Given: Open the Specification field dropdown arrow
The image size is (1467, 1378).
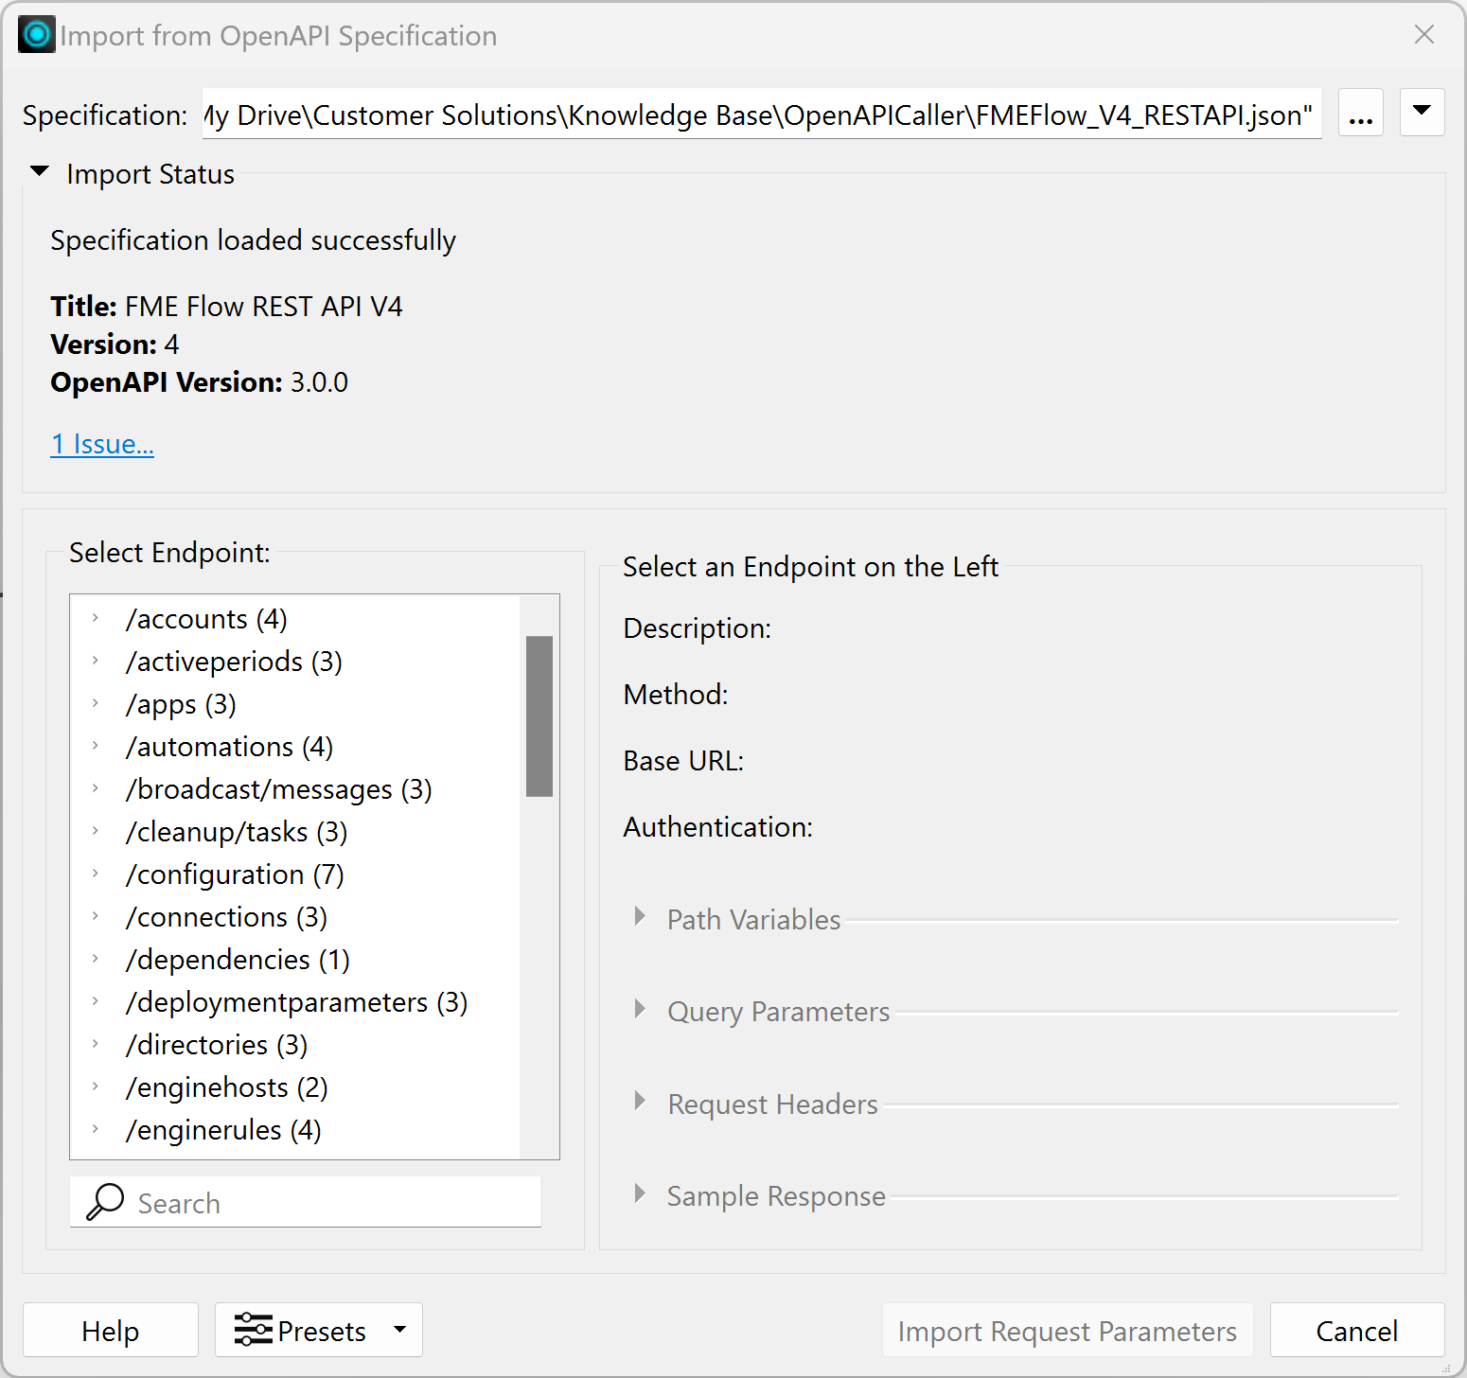Looking at the screenshot, I should pos(1422,112).
